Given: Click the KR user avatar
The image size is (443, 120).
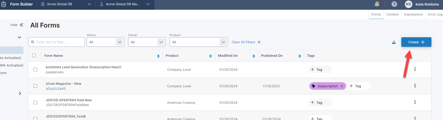Looking at the screenshot, I should (408, 4).
